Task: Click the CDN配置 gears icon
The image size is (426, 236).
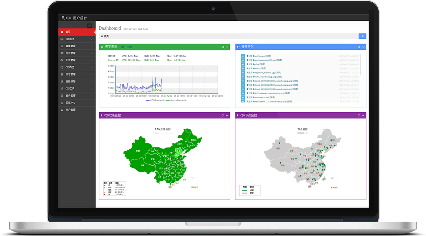Action: [x=61, y=67]
